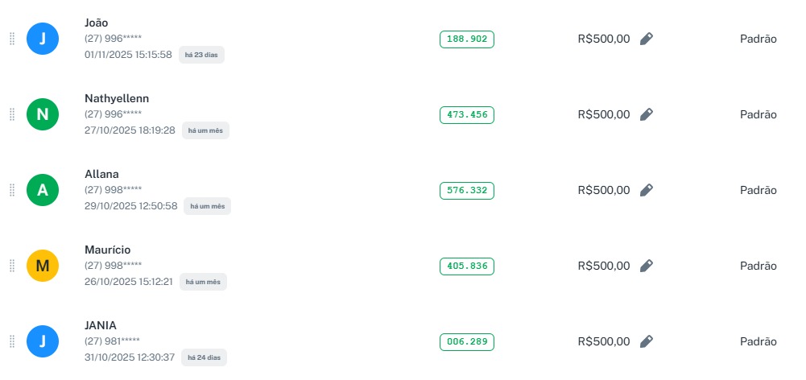Click João's blue J avatar
Image resolution: width=806 pixels, height=380 pixels.
(x=43, y=39)
